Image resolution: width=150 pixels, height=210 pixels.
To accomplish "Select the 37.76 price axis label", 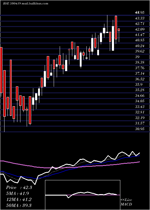I will tap(140, 68).
